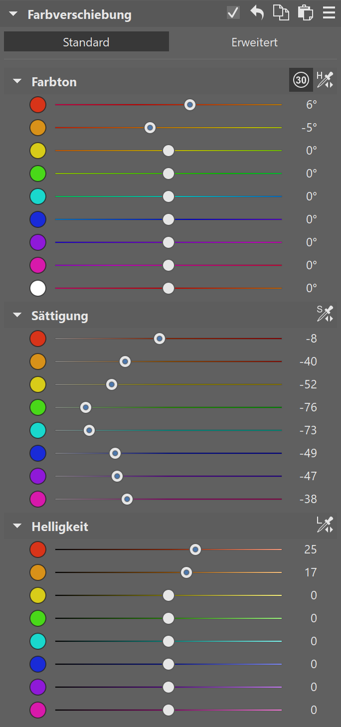Click the undo arrow in Farbverschiebung header

pyautogui.click(x=257, y=12)
